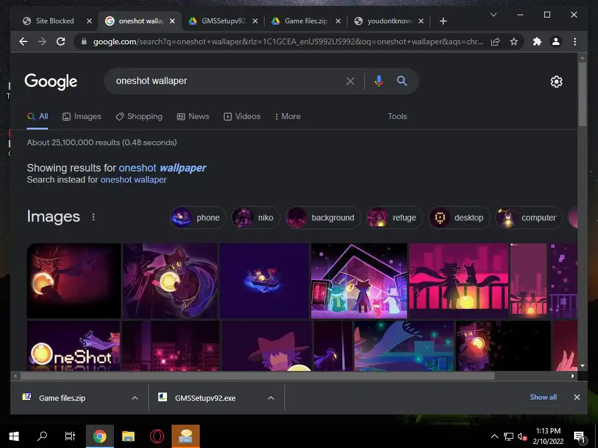Open a new tab with plus button
This screenshot has height=448, width=598.
[x=443, y=21]
